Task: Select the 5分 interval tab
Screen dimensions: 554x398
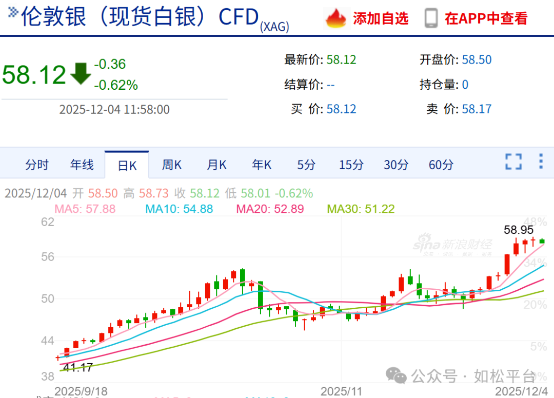Action: click(x=306, y=164)
